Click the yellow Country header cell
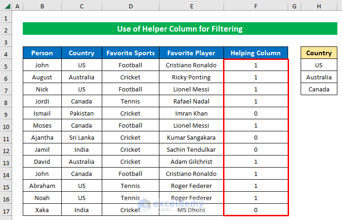This screenshot has width=342, height=220. (x=319, y=53)
